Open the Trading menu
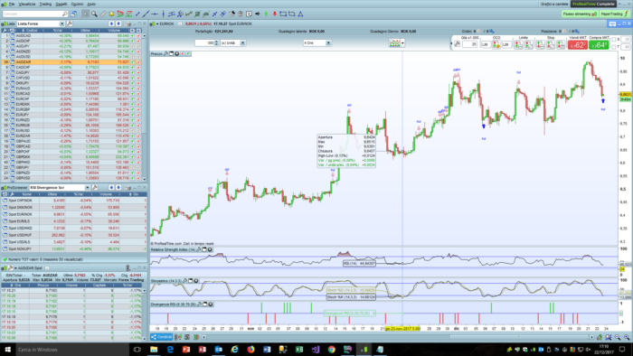Viewport: 633px width, 356px height. [45, 4]
